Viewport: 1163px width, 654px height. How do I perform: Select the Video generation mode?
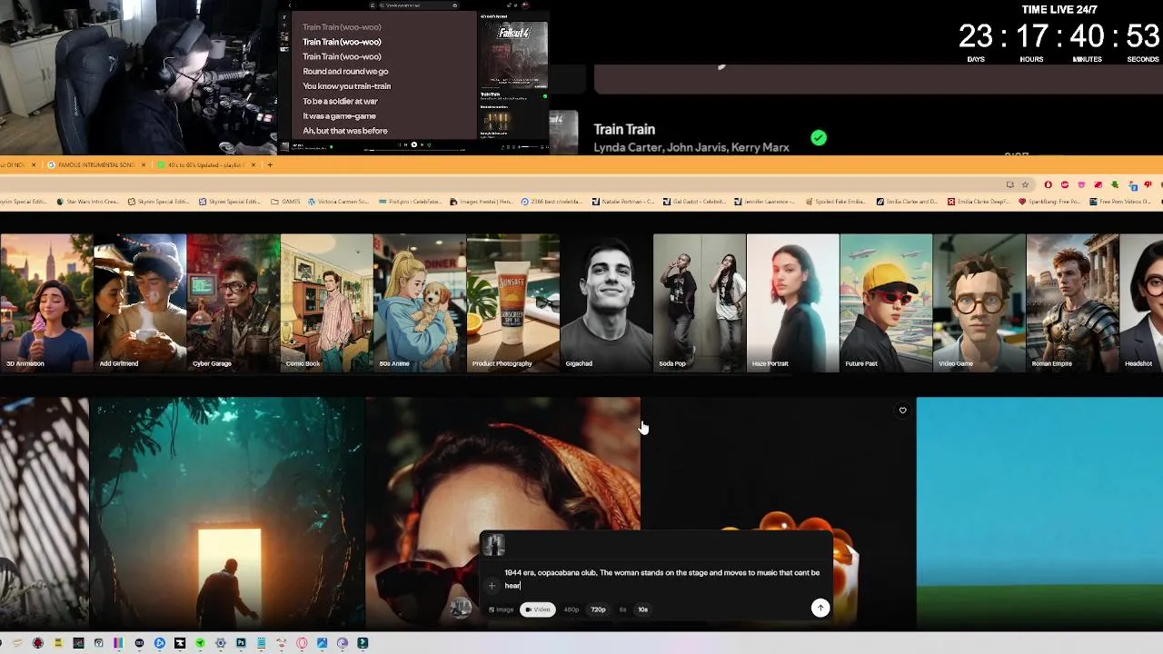[538, 609]
